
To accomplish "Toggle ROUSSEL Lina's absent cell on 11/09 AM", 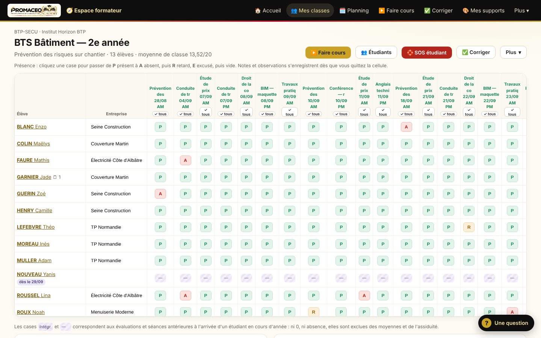I will 364,296.
